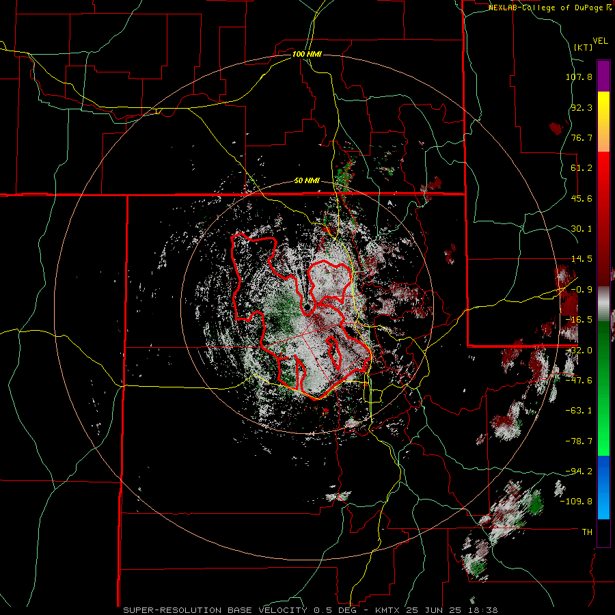Click the -94.2 legend value
615x615 pixels.
[x=579, y=471]
